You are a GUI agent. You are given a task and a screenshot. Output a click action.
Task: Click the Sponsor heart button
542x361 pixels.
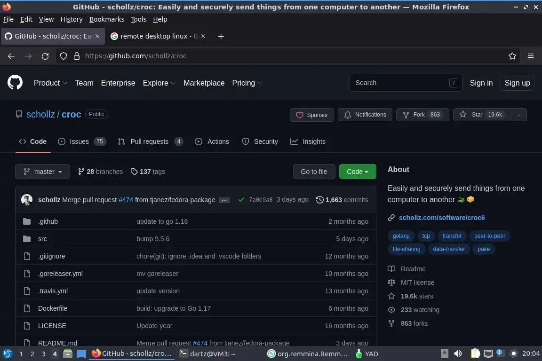click(x=312, y=115)
